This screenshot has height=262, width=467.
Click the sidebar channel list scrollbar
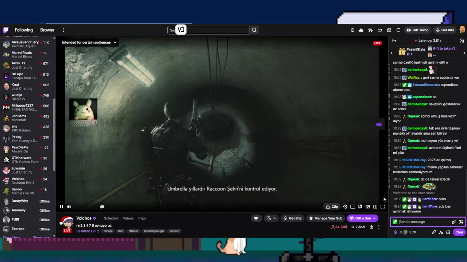54,135
